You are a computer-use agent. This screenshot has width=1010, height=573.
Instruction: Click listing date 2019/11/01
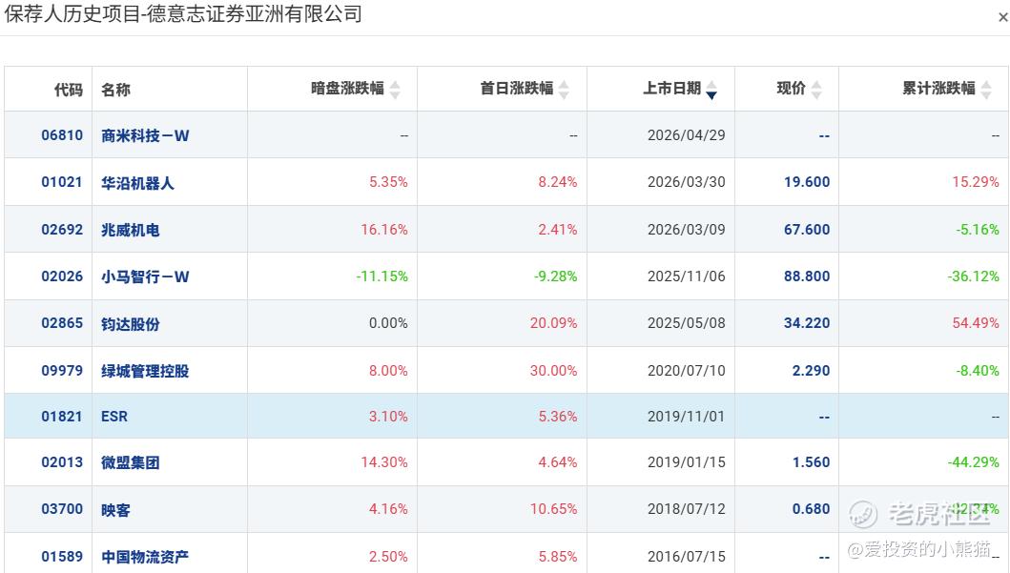pyautogui.click(x=686, y=417)
